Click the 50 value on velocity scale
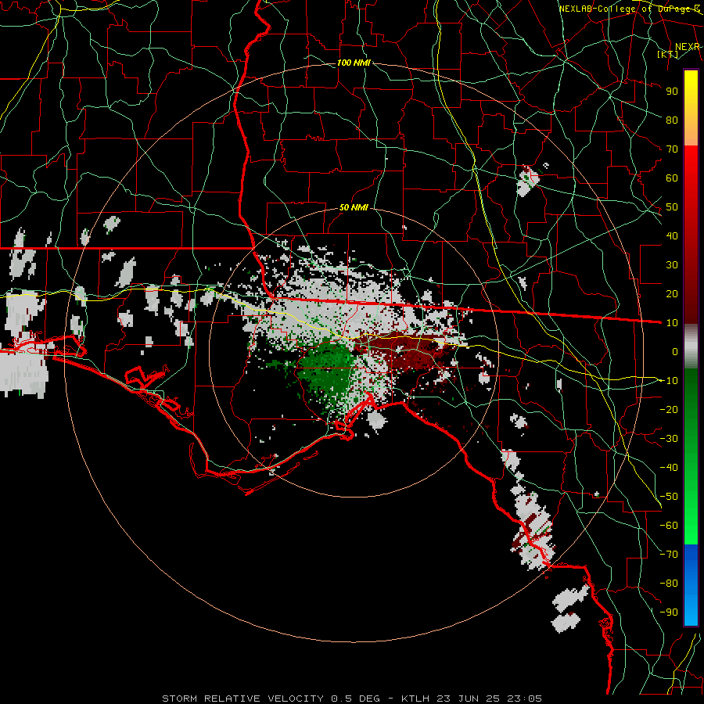The height and width of the screenshot is (704, 704). pyautogui.click(x=672, y=207)
